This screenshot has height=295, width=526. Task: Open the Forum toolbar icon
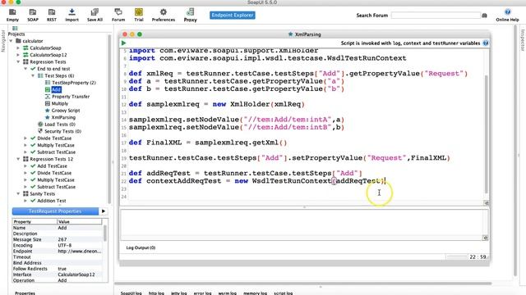(118, 13)
